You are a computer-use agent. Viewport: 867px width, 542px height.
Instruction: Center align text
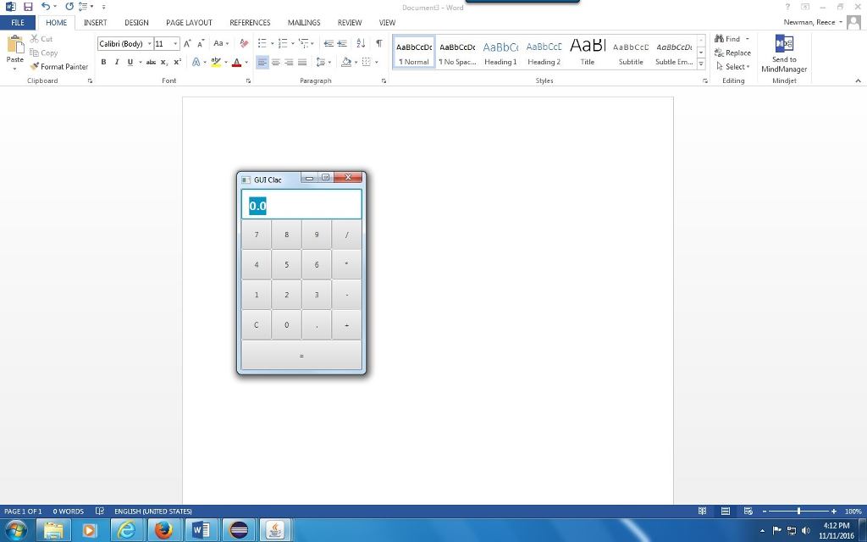click(275, 62)
